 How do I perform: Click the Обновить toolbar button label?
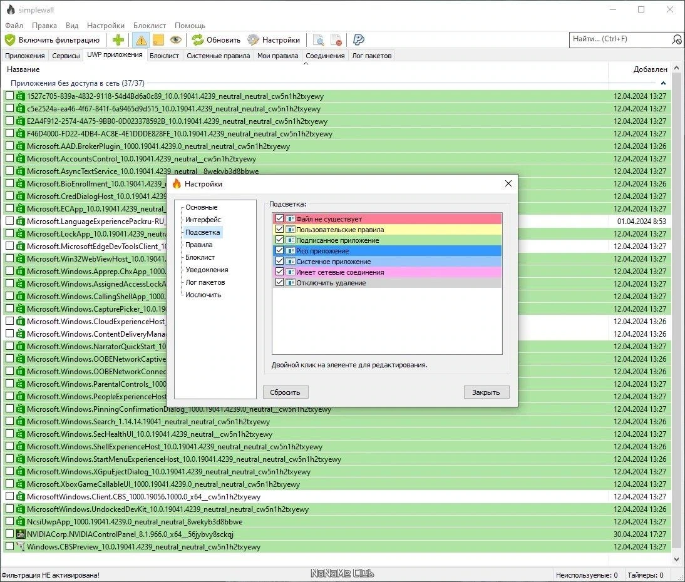[224, 39]
